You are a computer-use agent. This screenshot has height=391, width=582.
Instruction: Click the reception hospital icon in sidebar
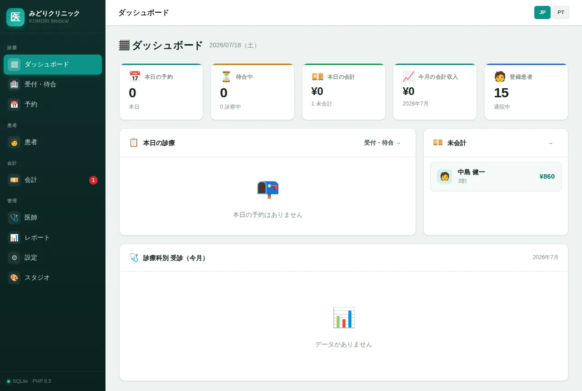(x=14, y=85)
